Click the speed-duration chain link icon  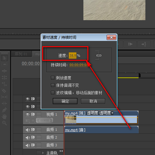coord(99,55)
